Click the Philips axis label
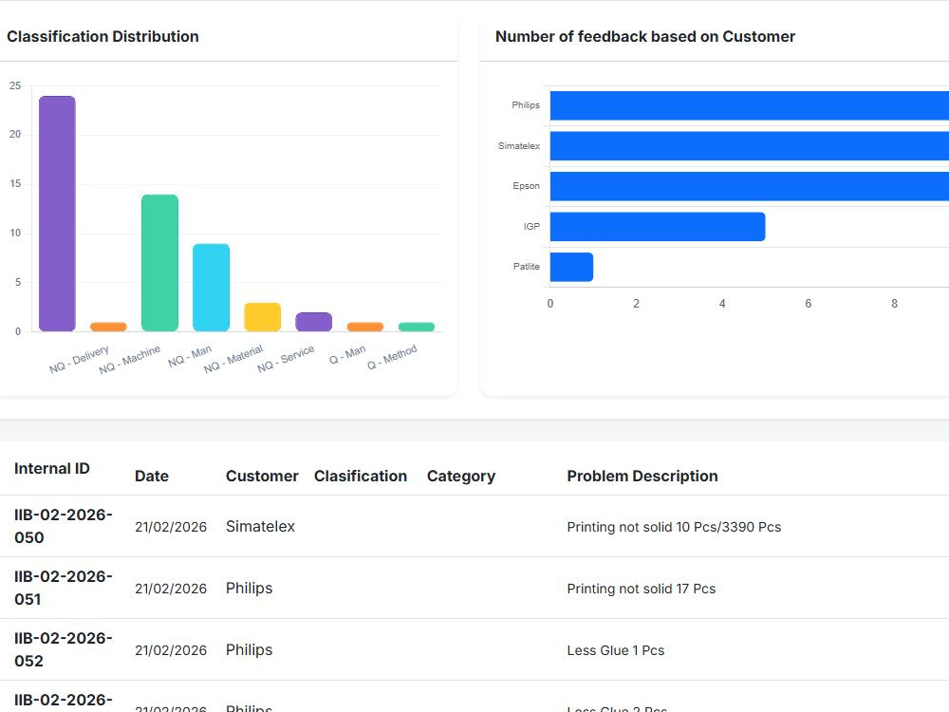This screenshot has height=712, width=949. (x=526, y=105)
